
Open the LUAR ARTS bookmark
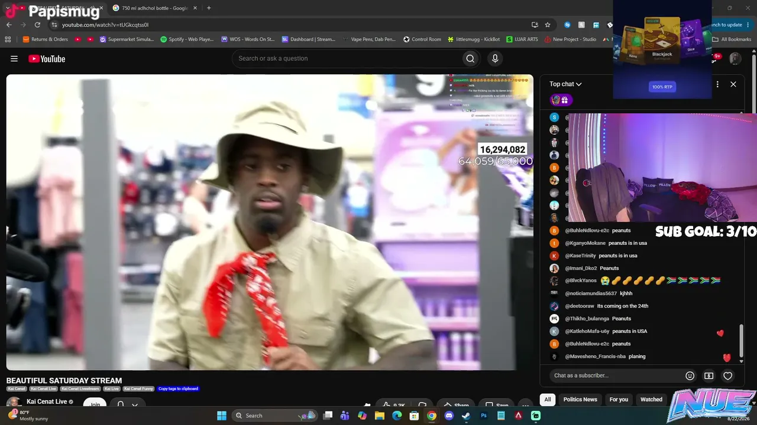tap(522, 40)
